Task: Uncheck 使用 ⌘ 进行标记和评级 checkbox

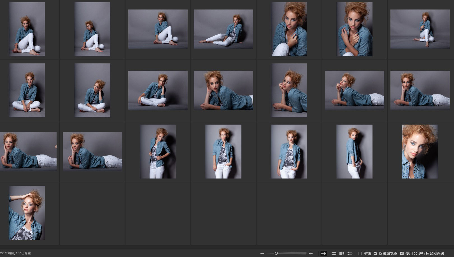Action: coord(402,253)
